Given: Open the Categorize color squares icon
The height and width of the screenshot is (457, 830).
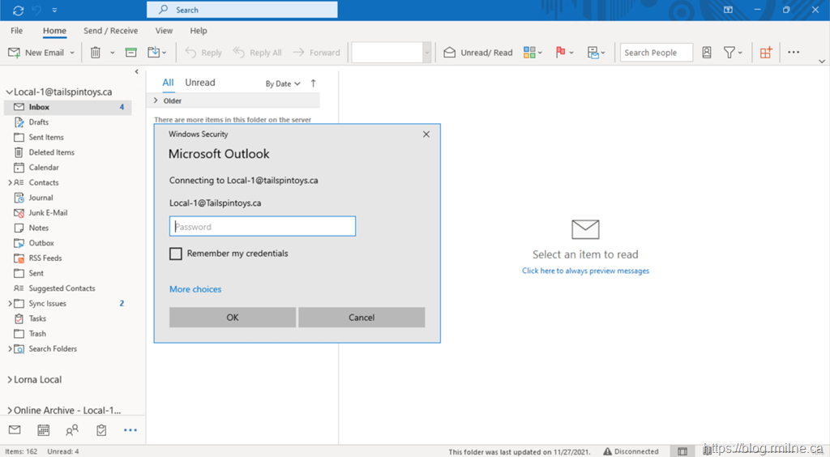Looking at the screenshot, I should (x=529, y=53).
